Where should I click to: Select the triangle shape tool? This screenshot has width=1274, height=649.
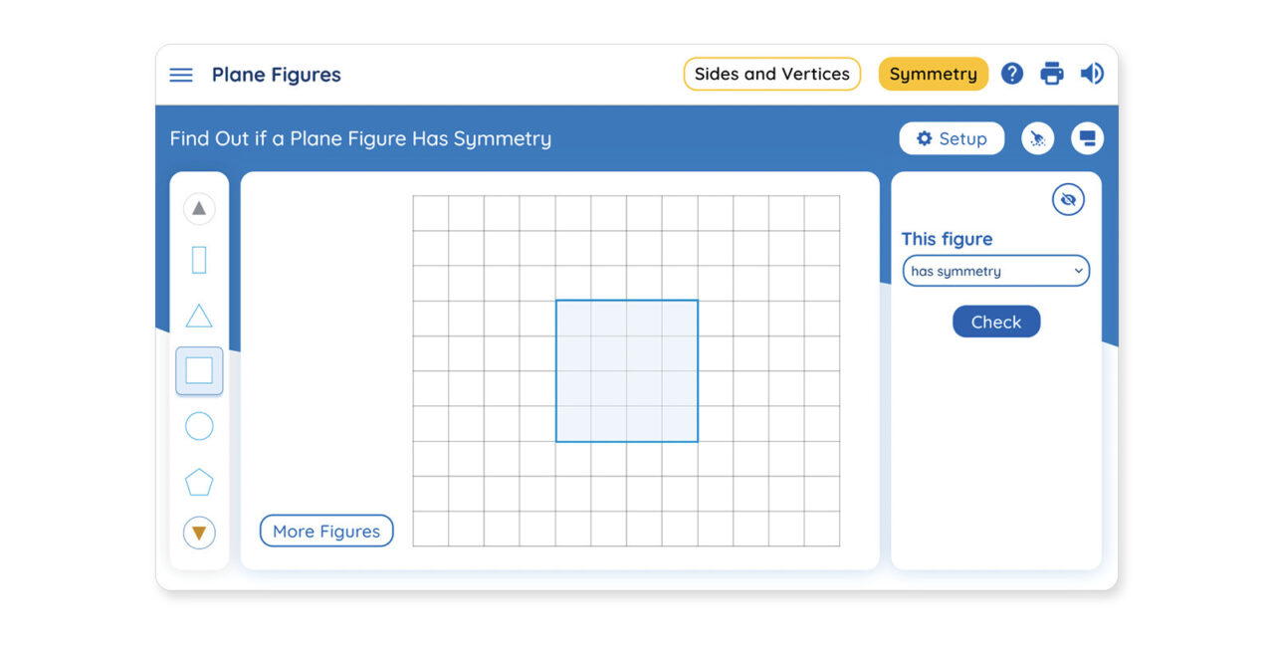(x=198, y=316)
